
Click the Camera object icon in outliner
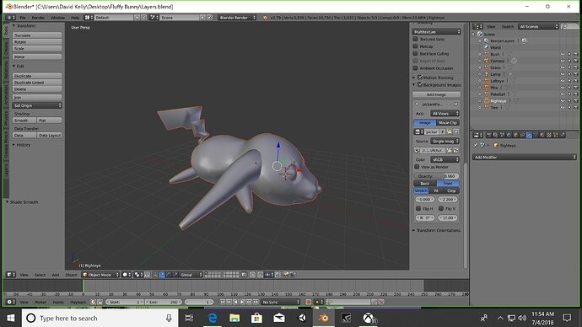pos(486,61)
